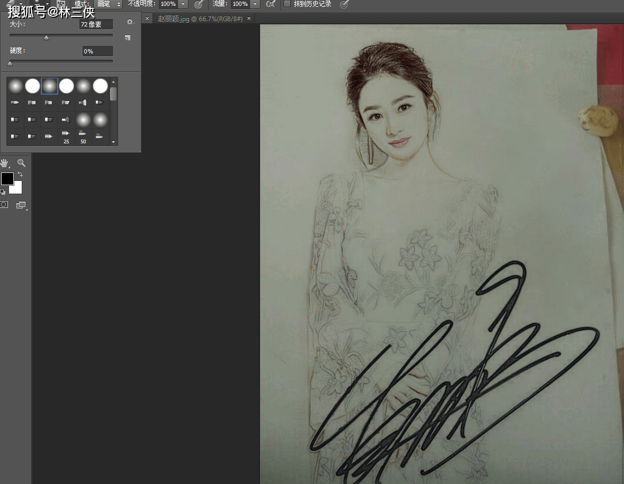
Task: Close the 赵丽颖.jpg document tab
Action: [248, 19]
